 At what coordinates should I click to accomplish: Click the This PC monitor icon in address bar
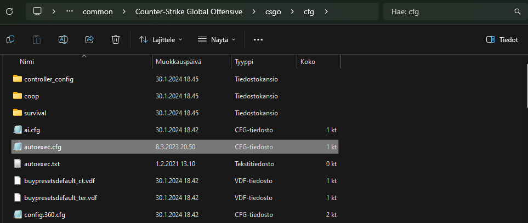point(37,11)
